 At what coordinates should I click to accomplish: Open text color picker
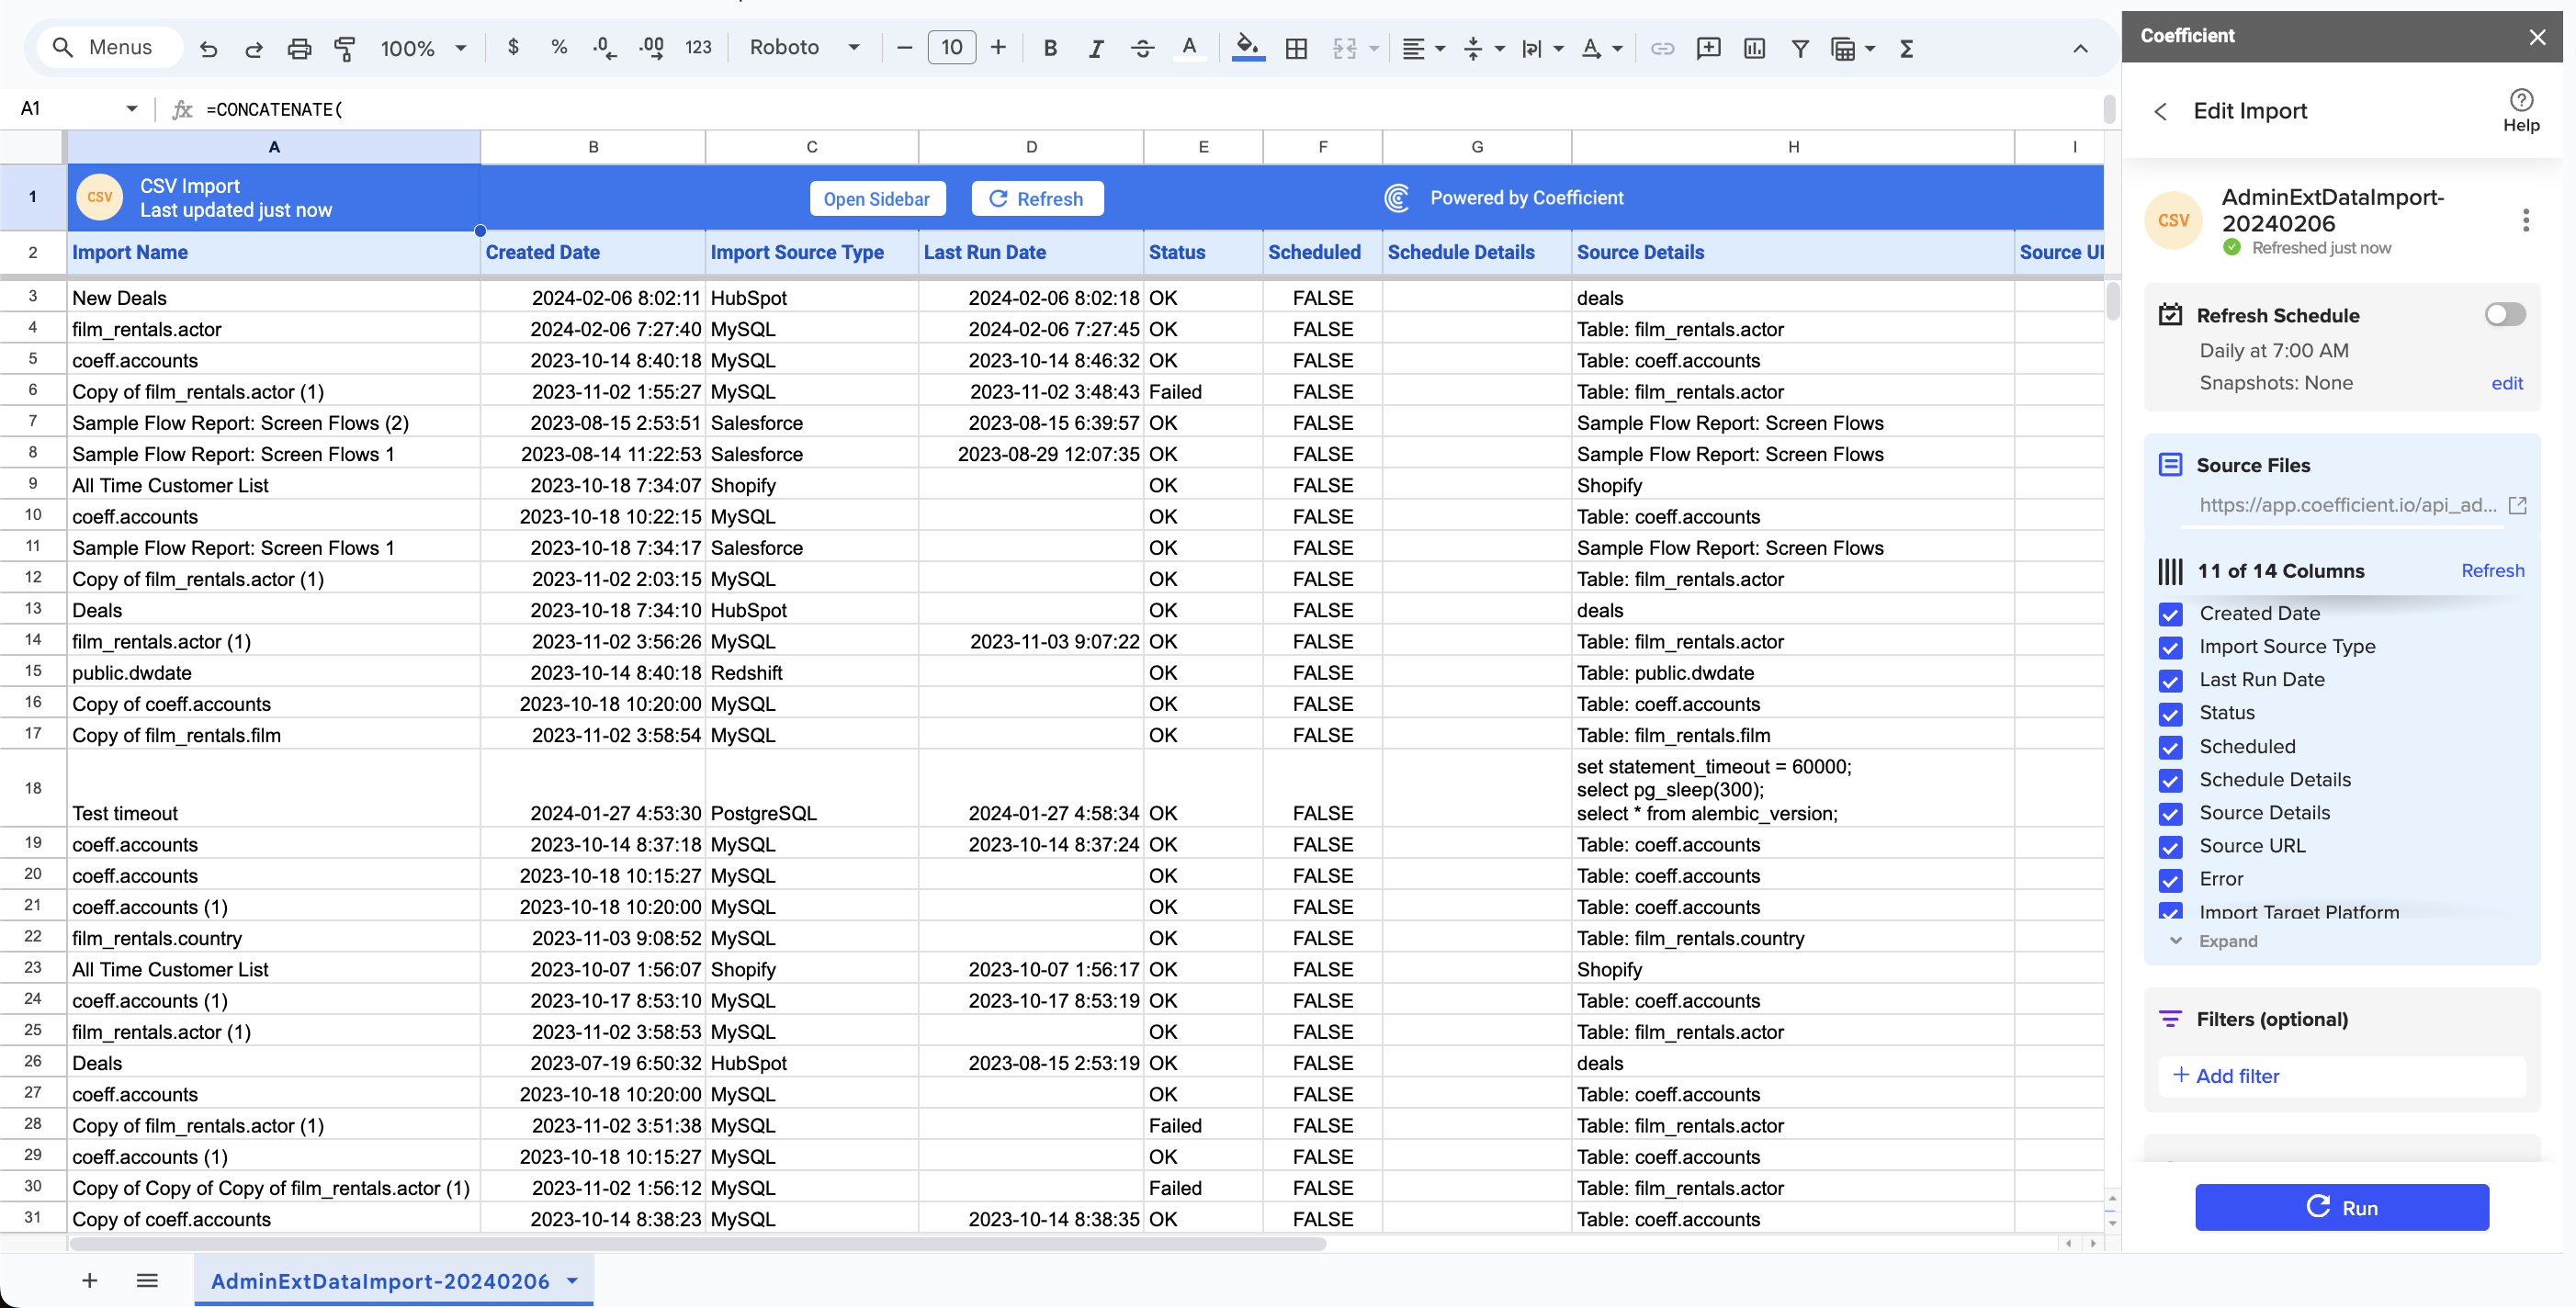[1189, 48]
